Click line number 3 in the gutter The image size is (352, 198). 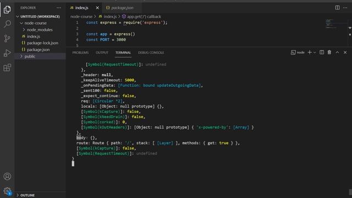[x=77, y=34]
